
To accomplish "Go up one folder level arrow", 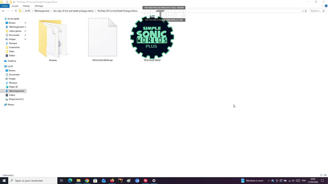I will pos(16,11).
